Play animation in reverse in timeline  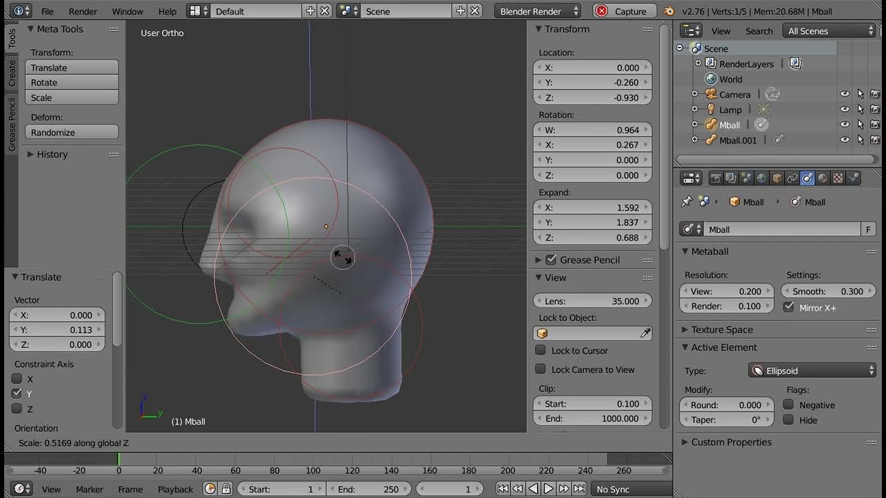533,489
